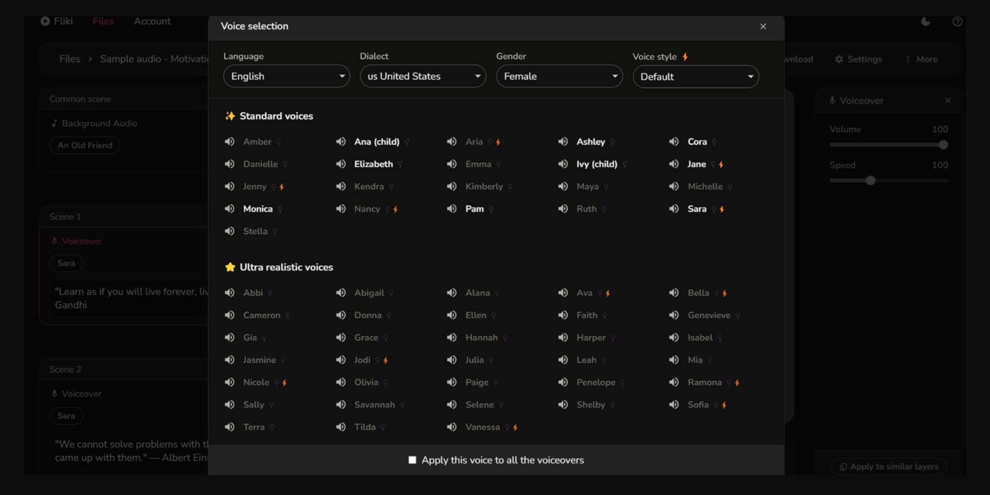Click the lightning icon next to Jenny

pos(280,186)
